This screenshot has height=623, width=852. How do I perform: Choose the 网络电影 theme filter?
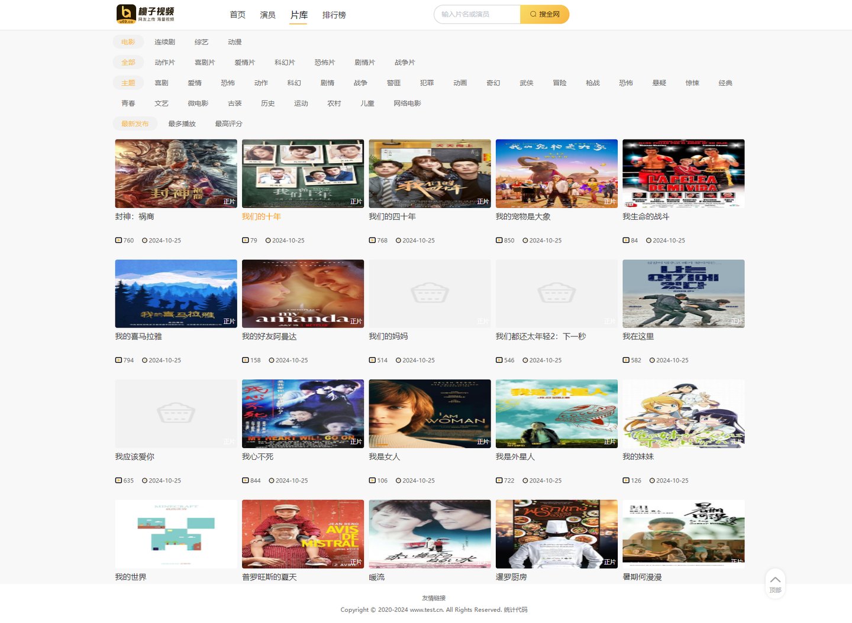pyautogui.click(x=408, y=103)
